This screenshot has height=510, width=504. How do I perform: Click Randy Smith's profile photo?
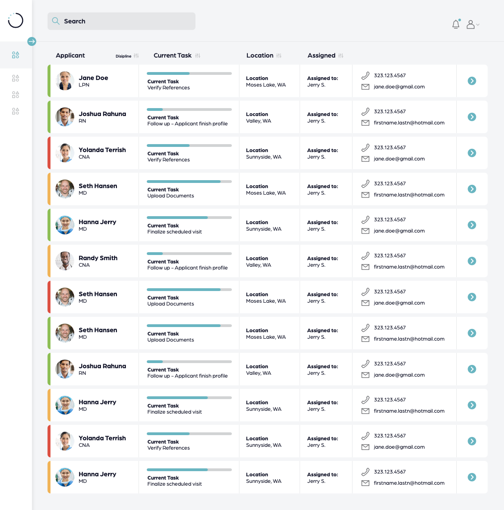point(65,261)
